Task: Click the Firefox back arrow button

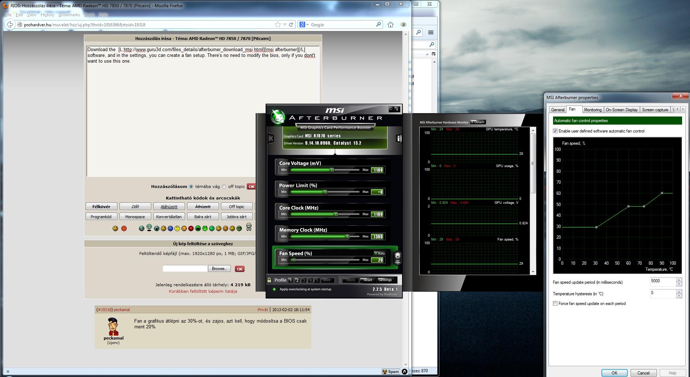Action: pyautogui.click(x=10, y=24)
